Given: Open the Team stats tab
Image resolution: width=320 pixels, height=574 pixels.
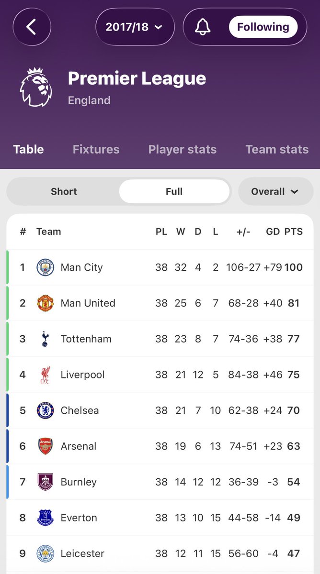Looking at the screenshot, I should [277, 149].
